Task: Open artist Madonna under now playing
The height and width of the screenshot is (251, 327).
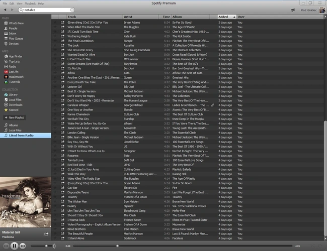Action: pos(8,237)
